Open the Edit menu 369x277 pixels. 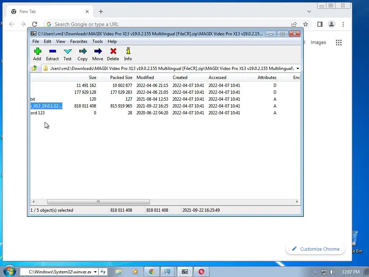pos(47,41)
